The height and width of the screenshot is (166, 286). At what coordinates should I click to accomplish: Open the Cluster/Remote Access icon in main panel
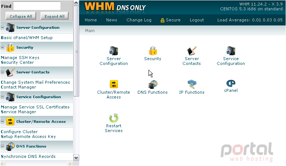pyautogui.click(x=114, y=84)
